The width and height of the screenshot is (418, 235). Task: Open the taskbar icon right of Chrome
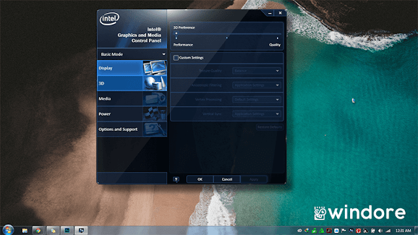[x=53, y=230]
